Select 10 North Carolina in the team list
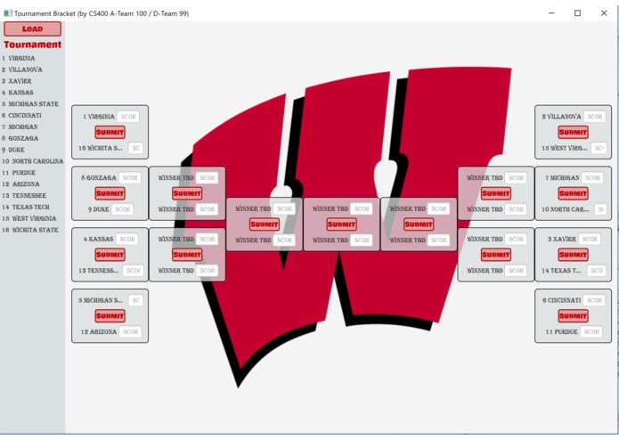The width and height of the screenshot is (619, 440). click(x=32, y=161)
